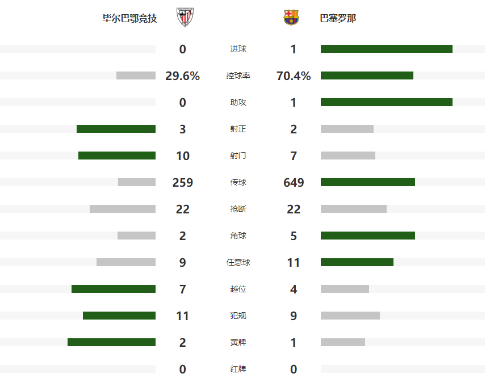Click the 红牌 stat label
Image resolution: width=490 pixels, height=378 pixels.
click(238, 369)
